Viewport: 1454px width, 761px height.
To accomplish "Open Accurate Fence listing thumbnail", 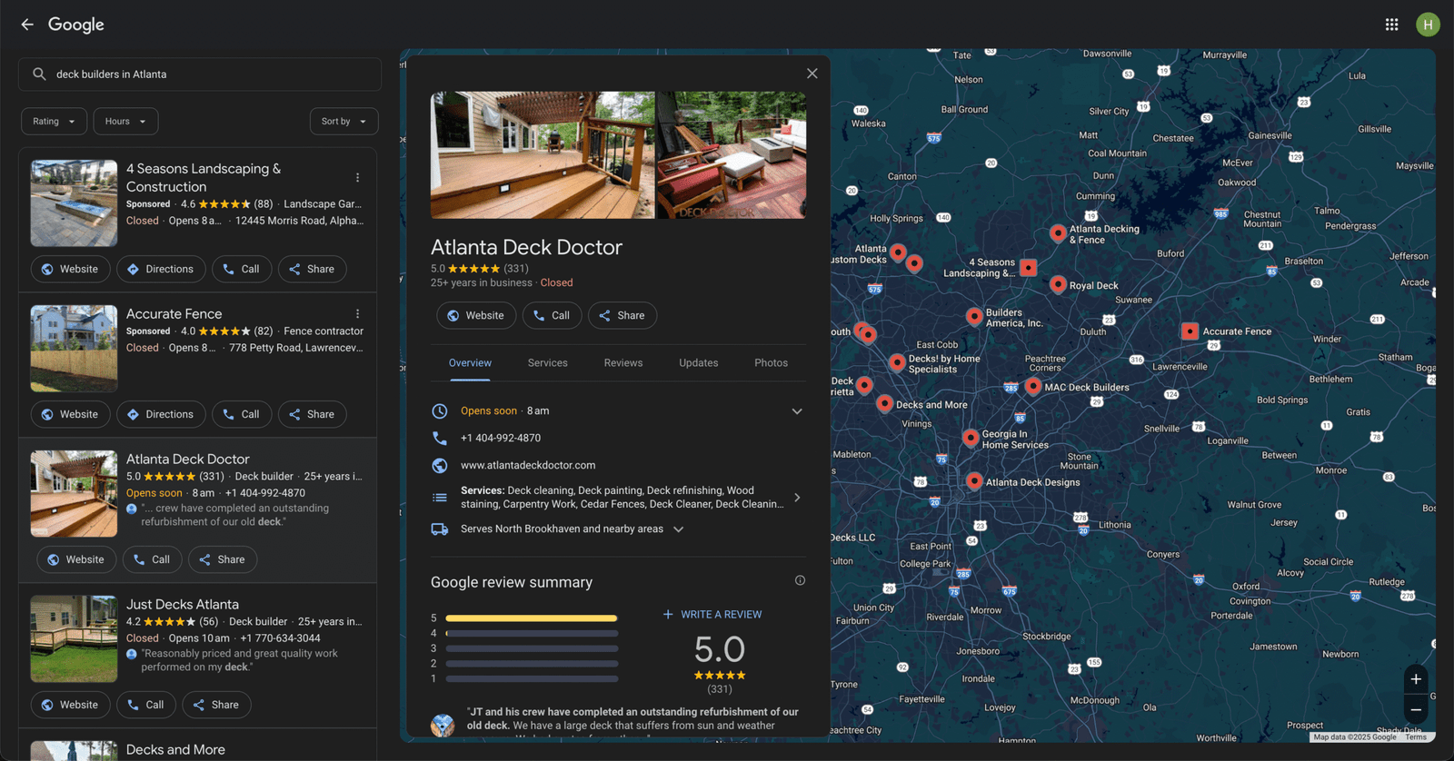I will coord(74,348).
